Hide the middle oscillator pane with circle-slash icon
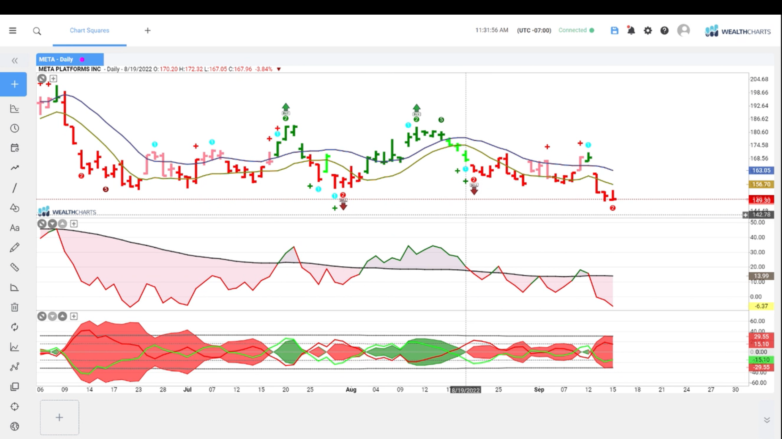Screen dimensions: 782x439 pos(42,224)
